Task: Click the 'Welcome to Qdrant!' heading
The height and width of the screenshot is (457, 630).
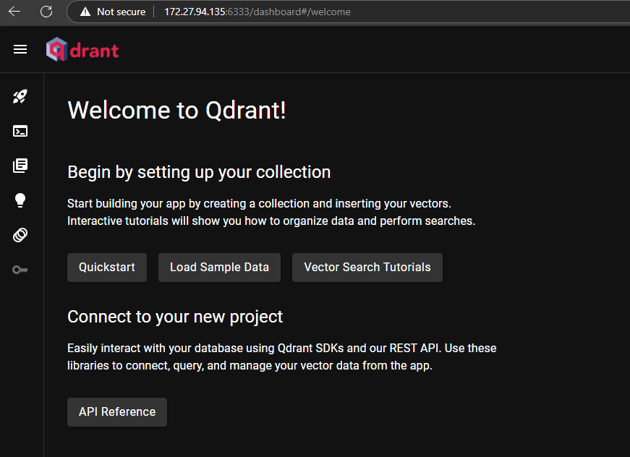Action: tap(176, 110)
